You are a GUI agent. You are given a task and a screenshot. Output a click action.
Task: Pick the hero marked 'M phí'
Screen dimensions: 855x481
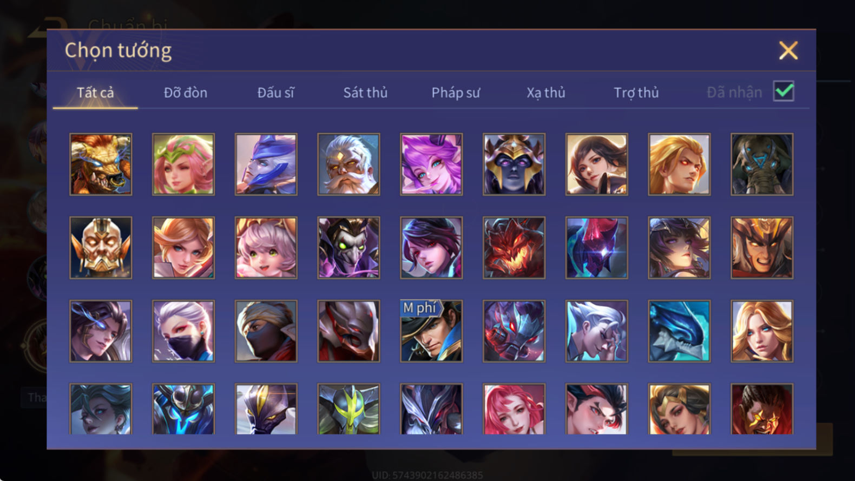point(431,331)
